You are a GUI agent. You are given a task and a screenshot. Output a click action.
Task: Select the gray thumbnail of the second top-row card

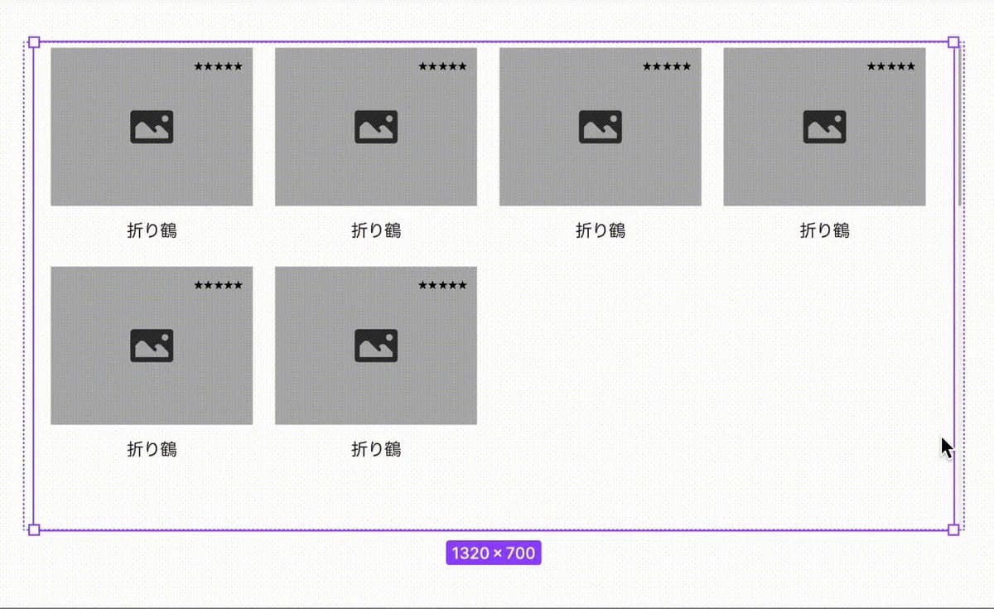(x=376, y=127)
